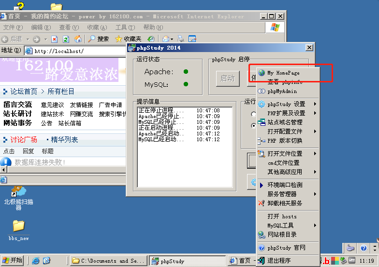This screenshot has height=267, width=379.
Task: Open back button history dropdown arrow
Action: coord(28,39)
